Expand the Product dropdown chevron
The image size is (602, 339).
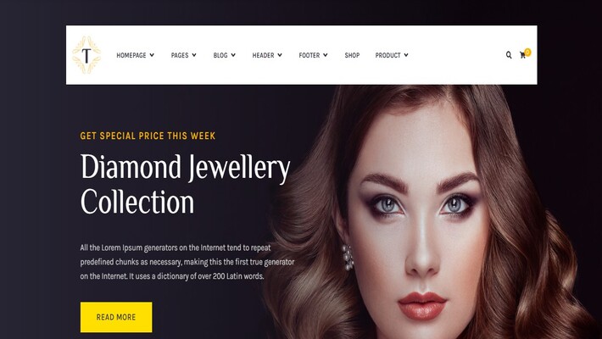[406, 55]
